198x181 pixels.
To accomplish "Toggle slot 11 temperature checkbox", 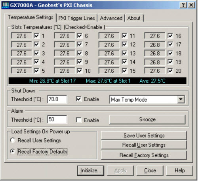I will 124,36.
